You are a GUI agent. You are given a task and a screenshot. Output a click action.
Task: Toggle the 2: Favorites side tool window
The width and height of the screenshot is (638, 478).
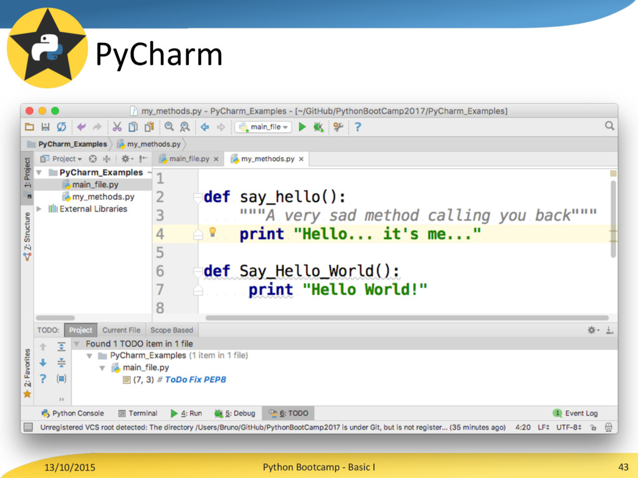(x=27, y=373)
